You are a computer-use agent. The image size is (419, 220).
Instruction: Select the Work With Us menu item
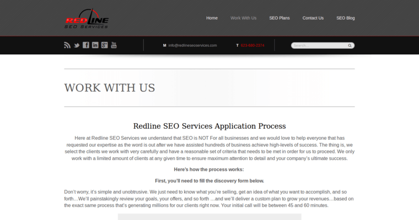[x=244, y=18]
